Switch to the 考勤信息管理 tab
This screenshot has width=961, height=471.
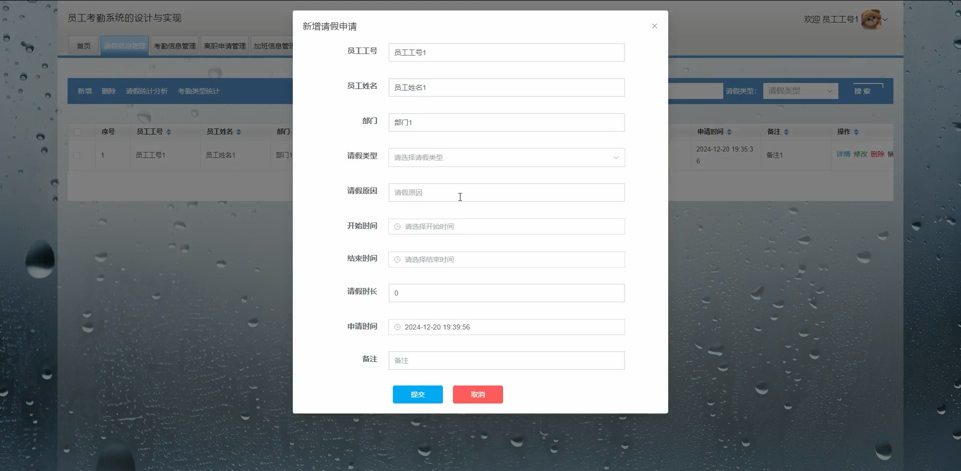click(174, 45)
